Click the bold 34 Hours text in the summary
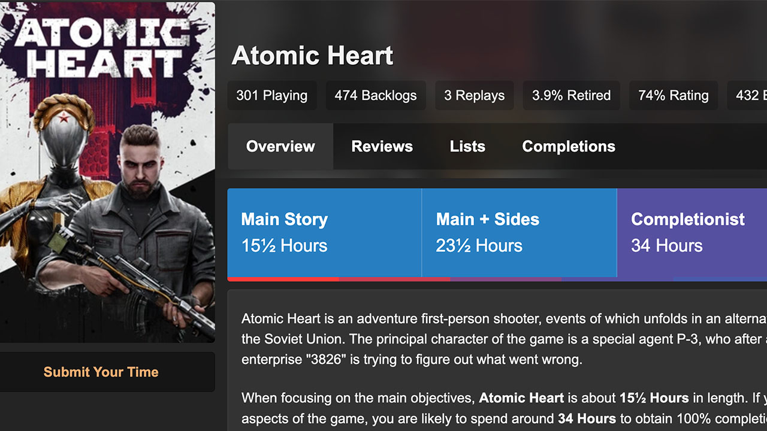 (587, 419)
